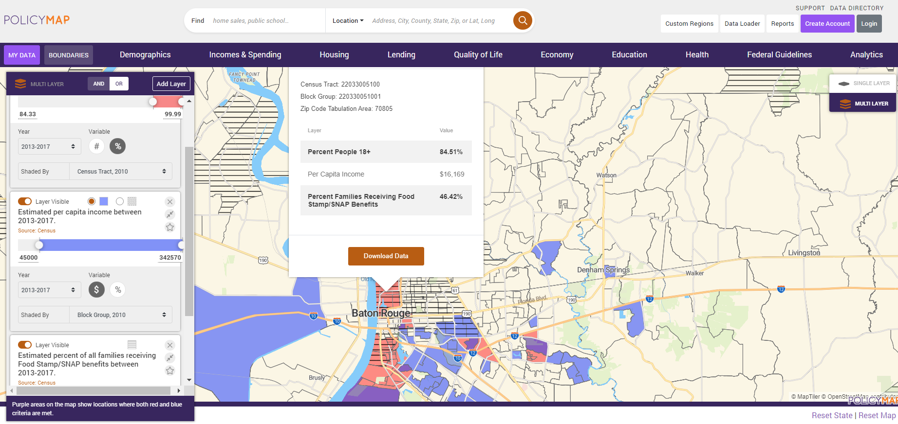The width and height of the screenshot is (898, 424).
Task: Select the dollar variable for per capita income
Action: (96, 290)
